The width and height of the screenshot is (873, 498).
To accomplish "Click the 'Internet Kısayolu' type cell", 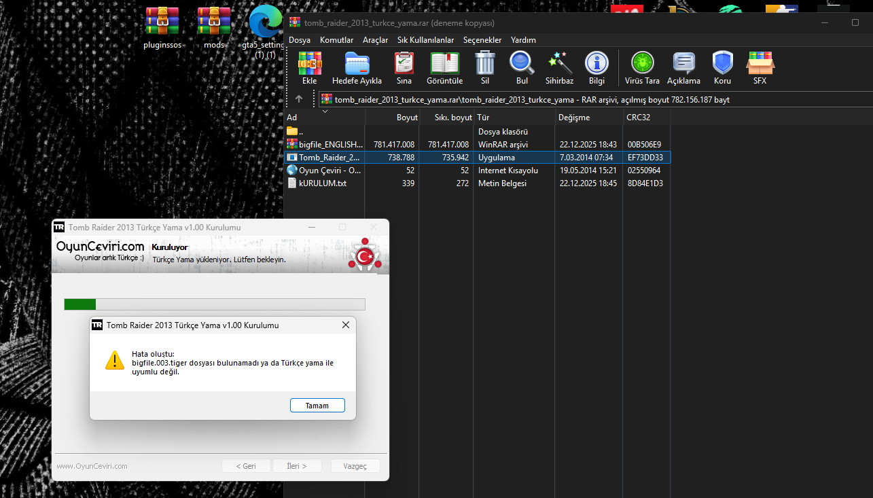I will [508, 171].
